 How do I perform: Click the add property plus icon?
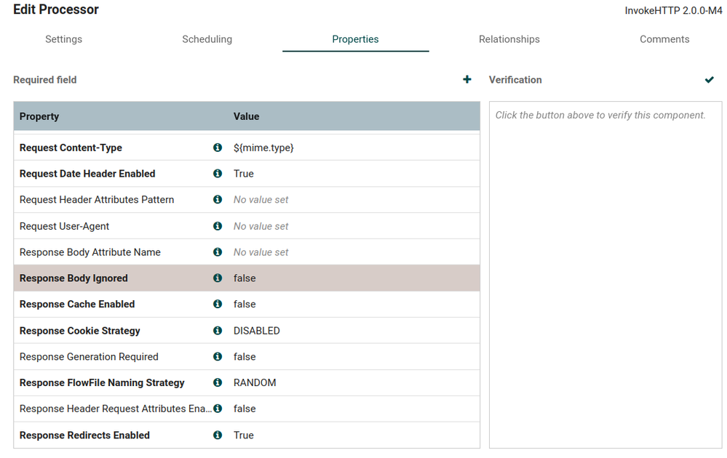pyautogui.click(x=467, y=79)
